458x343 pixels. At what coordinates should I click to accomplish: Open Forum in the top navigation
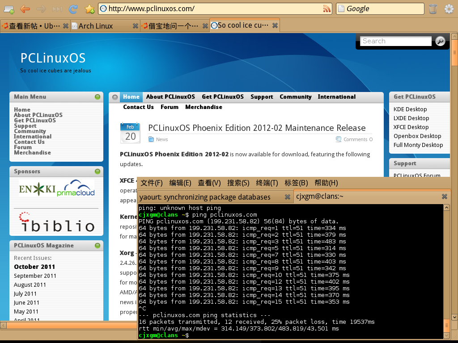point(170,107)
